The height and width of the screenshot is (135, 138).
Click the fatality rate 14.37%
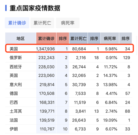click(110, 75)
